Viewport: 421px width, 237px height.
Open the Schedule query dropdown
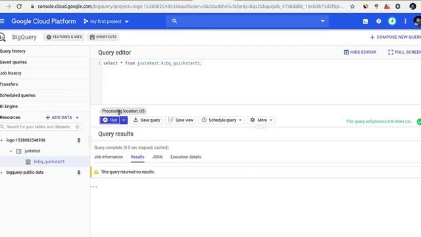pyautogui.click(x=222, y=120)
